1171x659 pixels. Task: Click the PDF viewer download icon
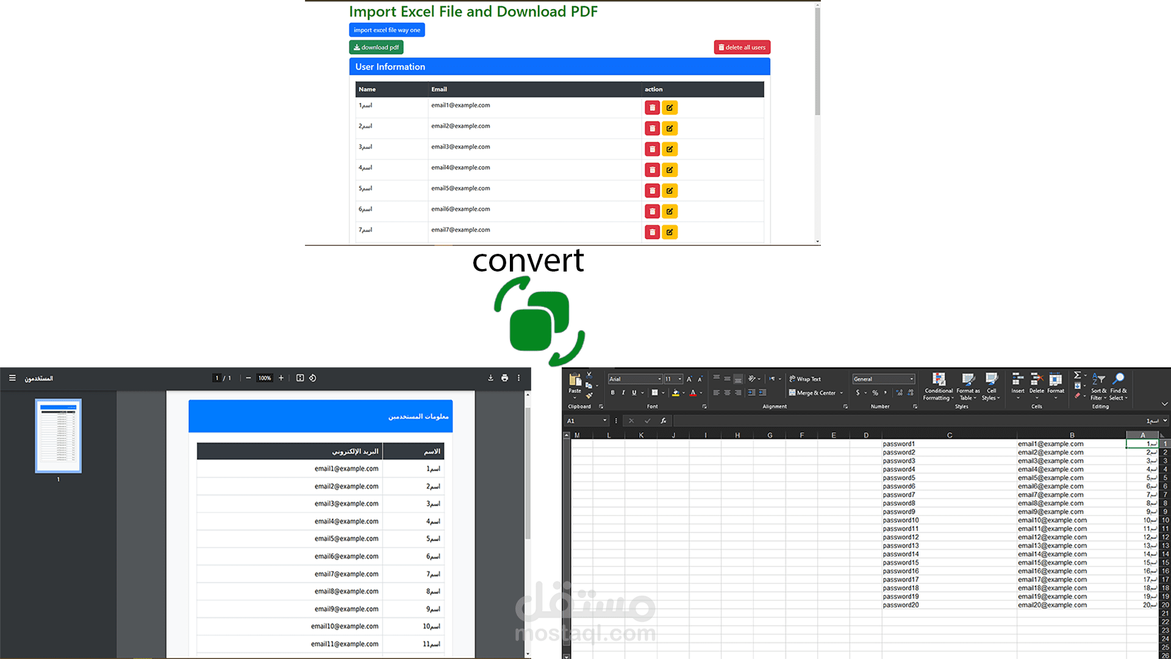tap(490, 378)
